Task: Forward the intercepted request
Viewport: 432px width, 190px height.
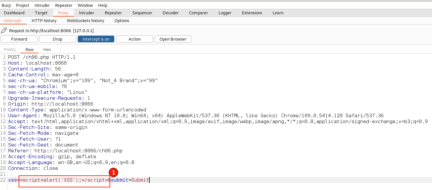Action: pyautogui.click(x=19, y=39)
